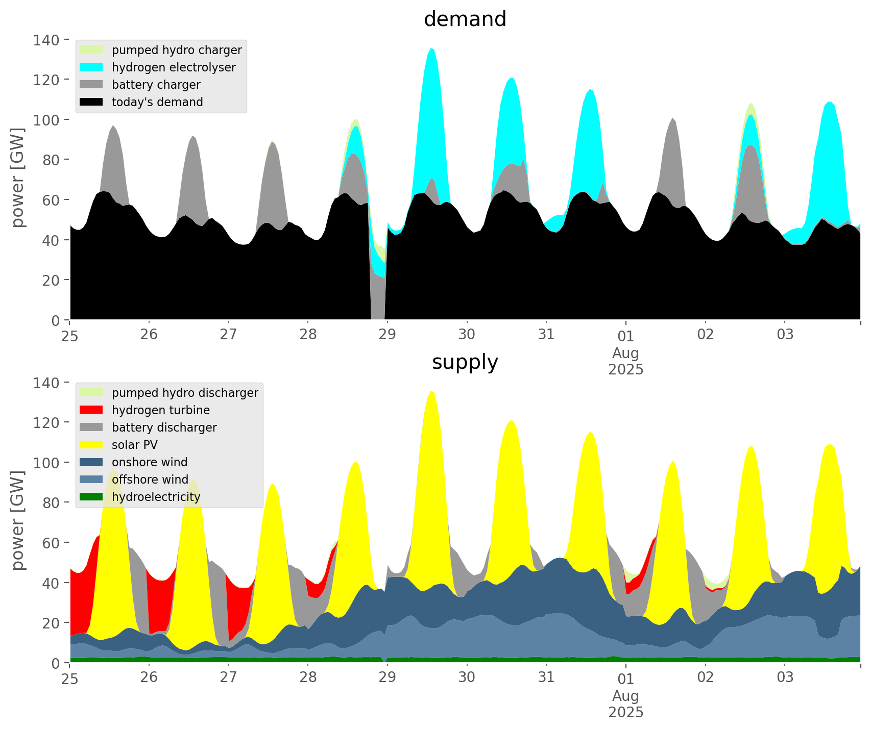The height and width of the screenshot is (730, 871).
Task: Click the "03" date tick on demand chart
Action: [x=785, y=335]
